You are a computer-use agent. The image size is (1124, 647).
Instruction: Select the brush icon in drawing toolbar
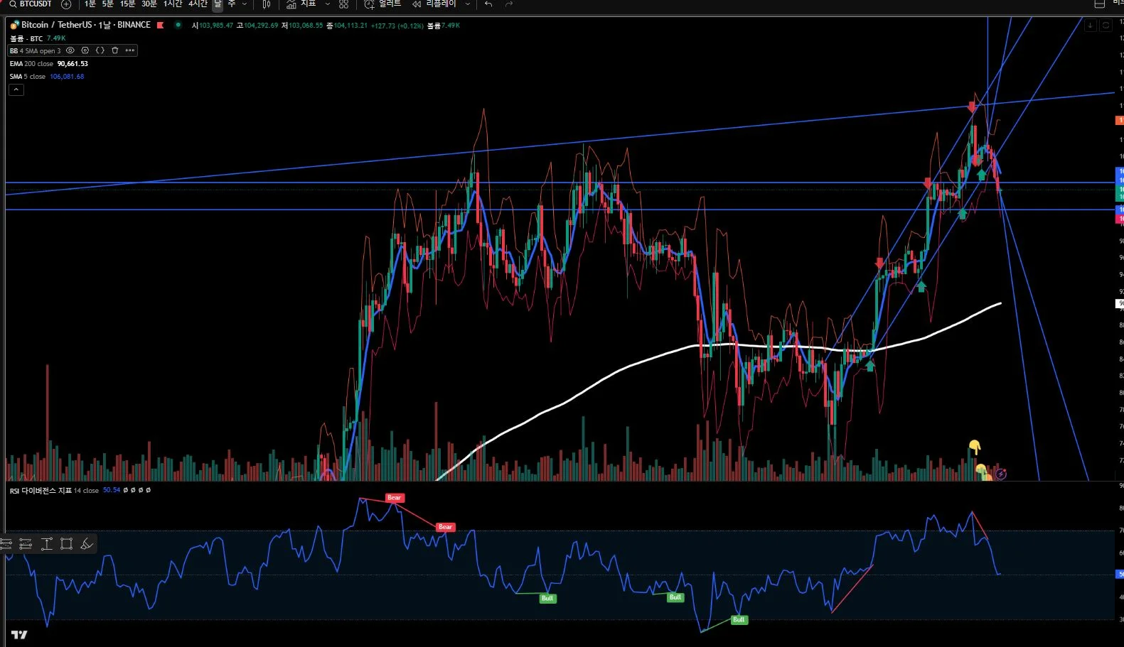point(87,544)
